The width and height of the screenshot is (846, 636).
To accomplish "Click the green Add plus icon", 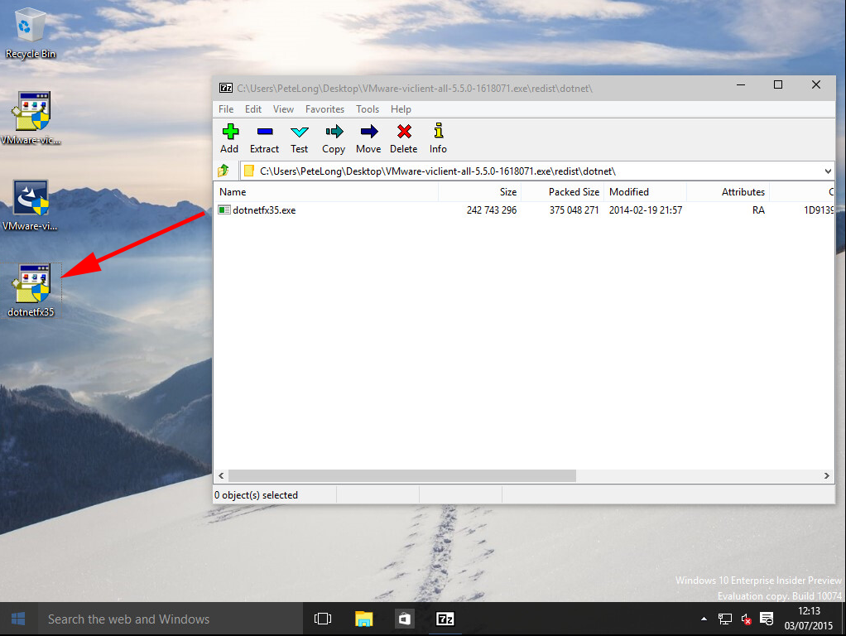I will [x=230, y=131].
